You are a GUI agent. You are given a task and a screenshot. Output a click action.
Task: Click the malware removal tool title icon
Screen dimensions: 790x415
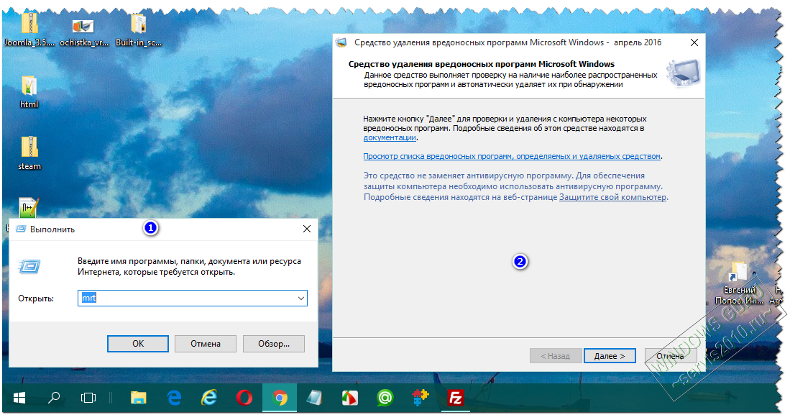[341, 42]
